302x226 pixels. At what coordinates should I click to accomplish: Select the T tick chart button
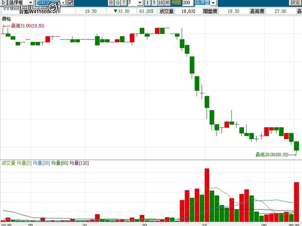pos(124,3)
